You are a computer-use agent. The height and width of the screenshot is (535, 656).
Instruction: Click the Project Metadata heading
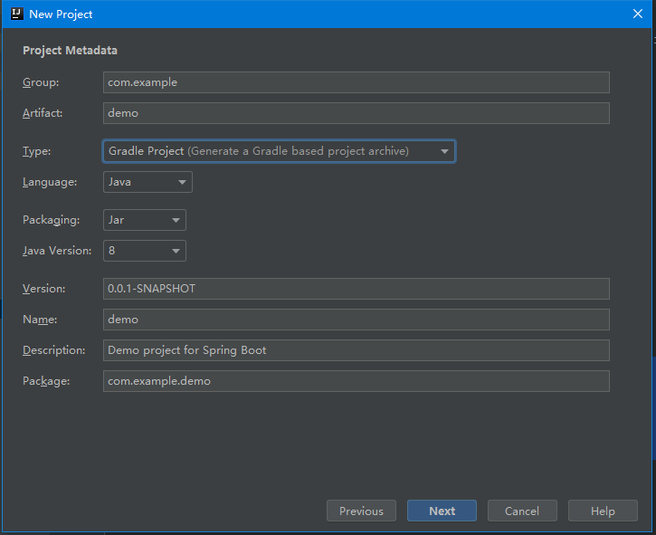[70, 51]
